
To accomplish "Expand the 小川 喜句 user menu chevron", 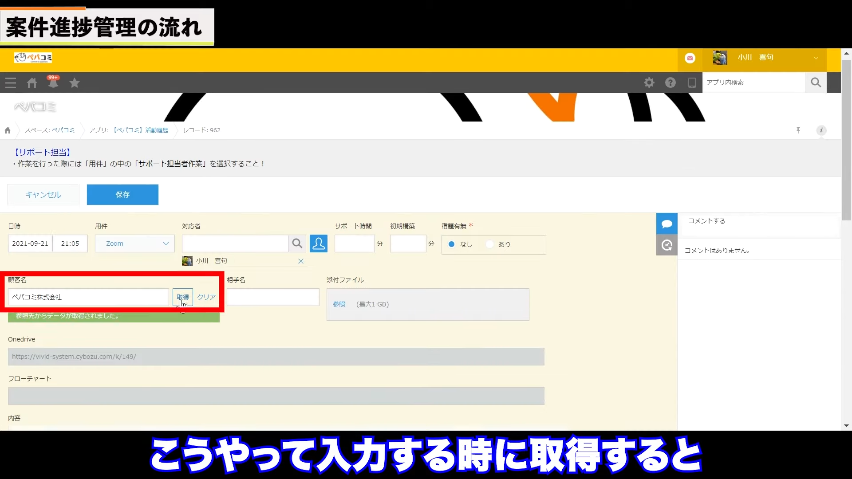I will (816, 58).
